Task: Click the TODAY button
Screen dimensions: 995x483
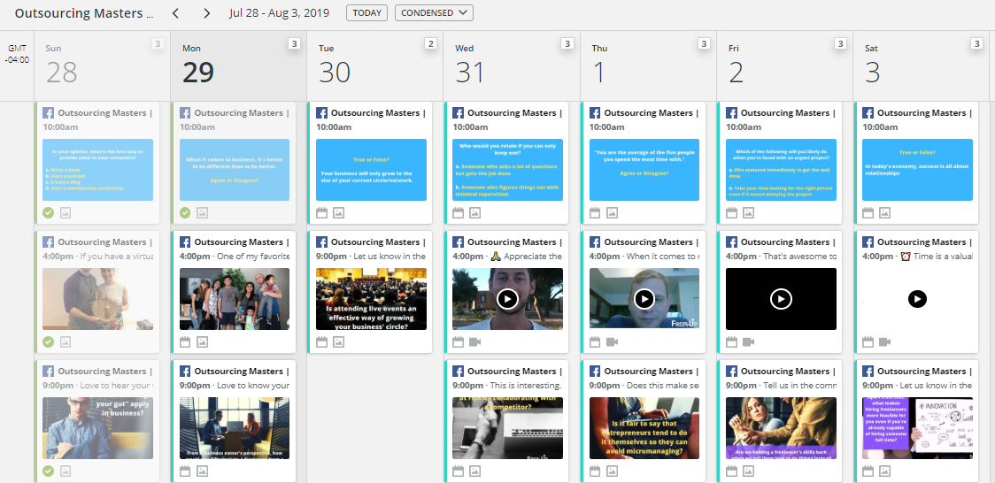Action: pos(366,12)
